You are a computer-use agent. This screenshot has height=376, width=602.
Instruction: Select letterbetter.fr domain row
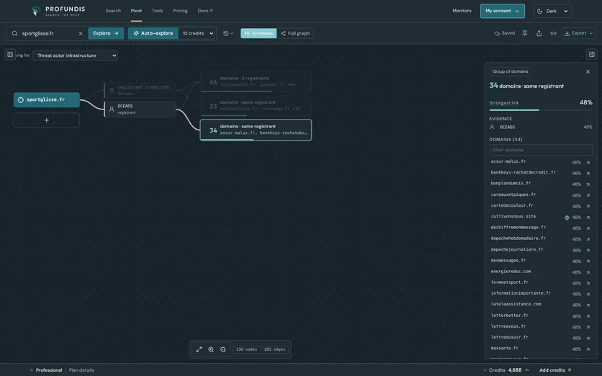pyautogui.click(x=541, y=315)
